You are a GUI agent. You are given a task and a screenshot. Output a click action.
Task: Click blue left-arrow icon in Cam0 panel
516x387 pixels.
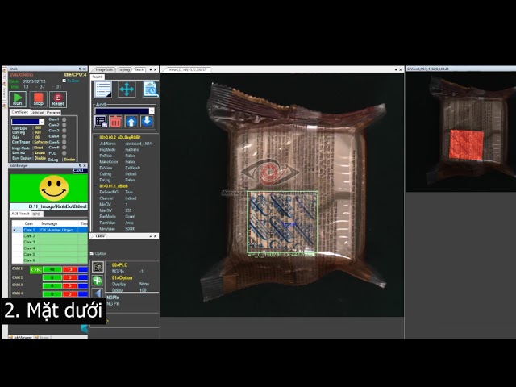[x=98, y=293]
